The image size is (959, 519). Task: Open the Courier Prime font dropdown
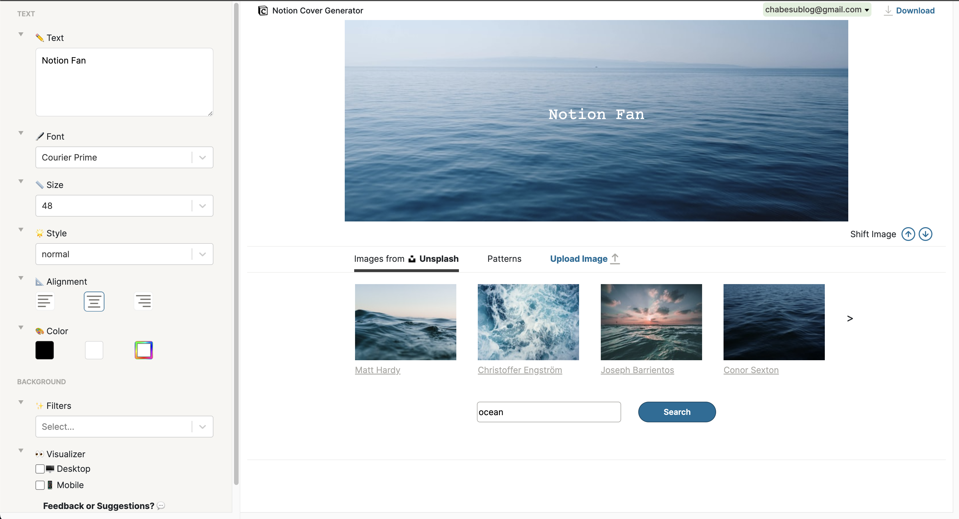click(x=124, y=157)
